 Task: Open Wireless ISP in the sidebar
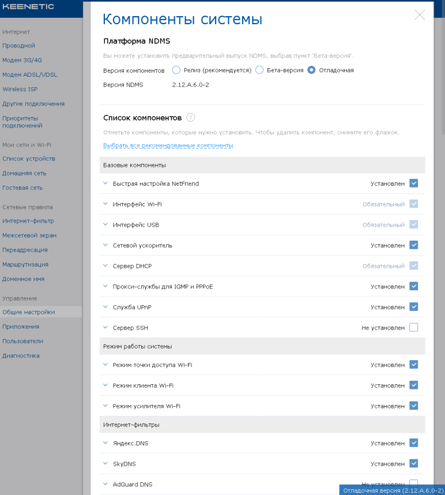point(20,89)
